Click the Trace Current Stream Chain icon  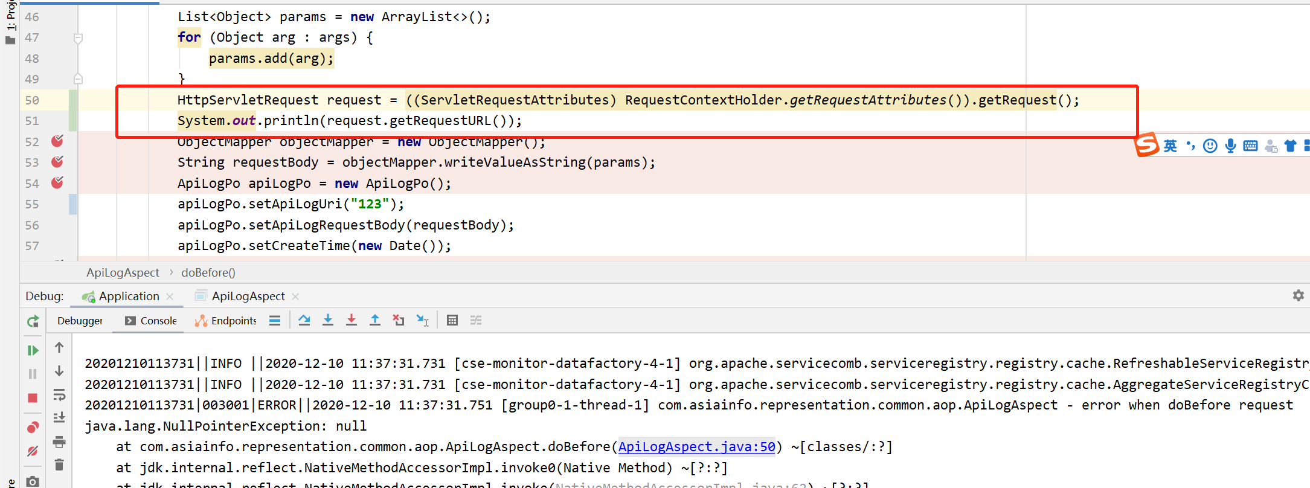click(x=476, y=321)
